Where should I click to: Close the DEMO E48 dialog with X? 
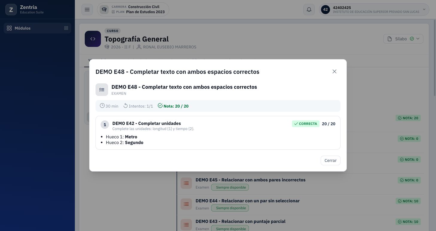334,71
